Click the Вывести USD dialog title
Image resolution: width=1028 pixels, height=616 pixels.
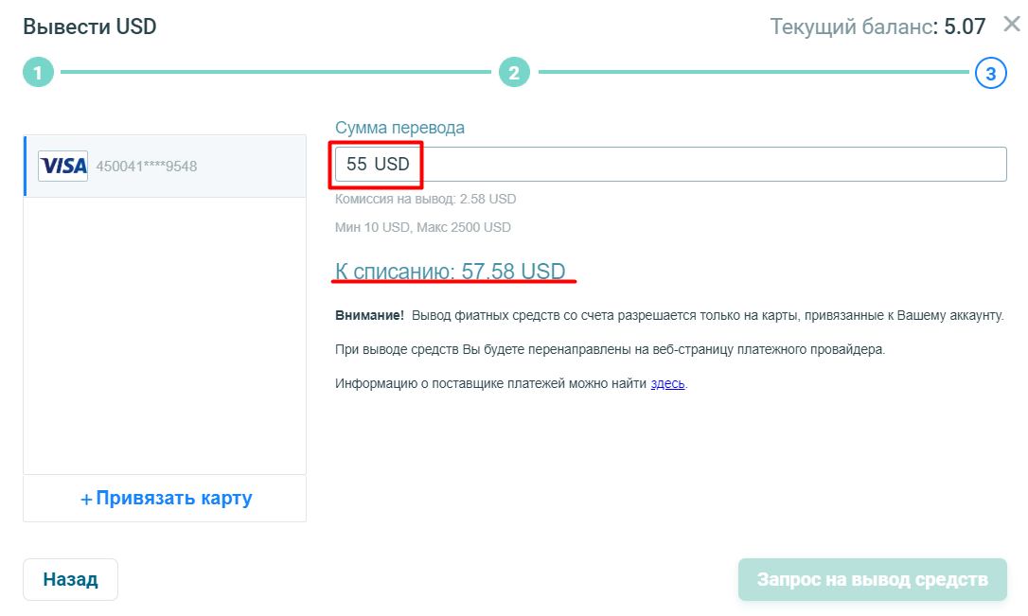pyautogui.click(x=90, y=26)
